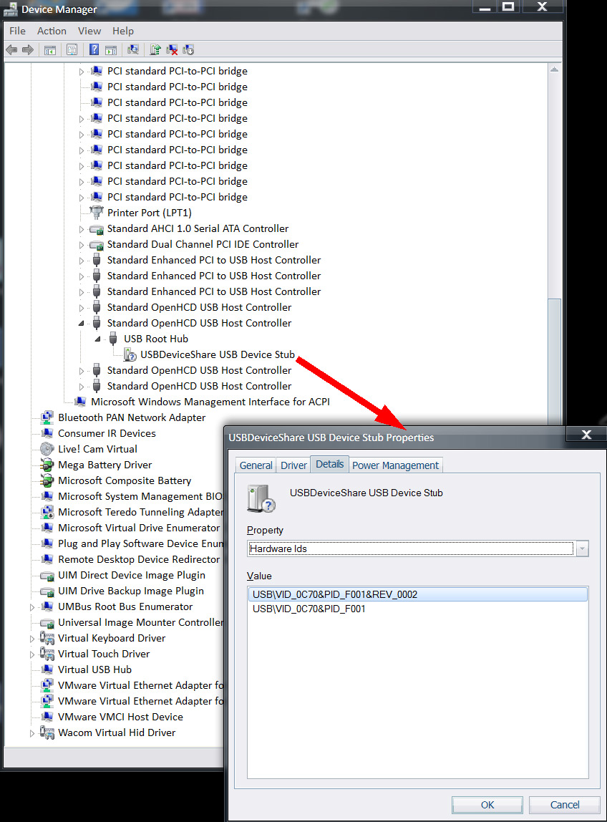The height and width of the screenshot is (822, 607).
Task: Switch to the Power Management tab
Action: pos(395,465)
